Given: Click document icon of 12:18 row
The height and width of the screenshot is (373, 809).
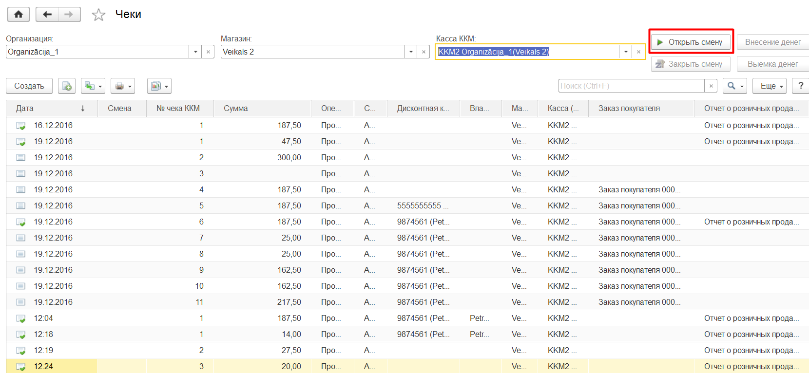Looking at the screenshot, I should 21,335.
